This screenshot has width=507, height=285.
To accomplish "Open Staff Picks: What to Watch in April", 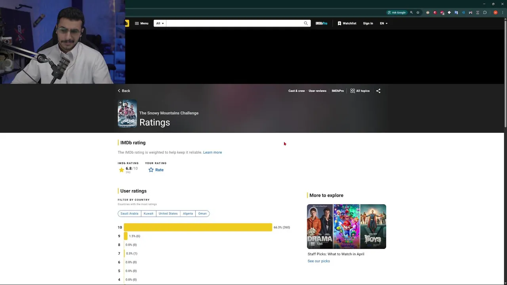I will (x=336, y=254).
